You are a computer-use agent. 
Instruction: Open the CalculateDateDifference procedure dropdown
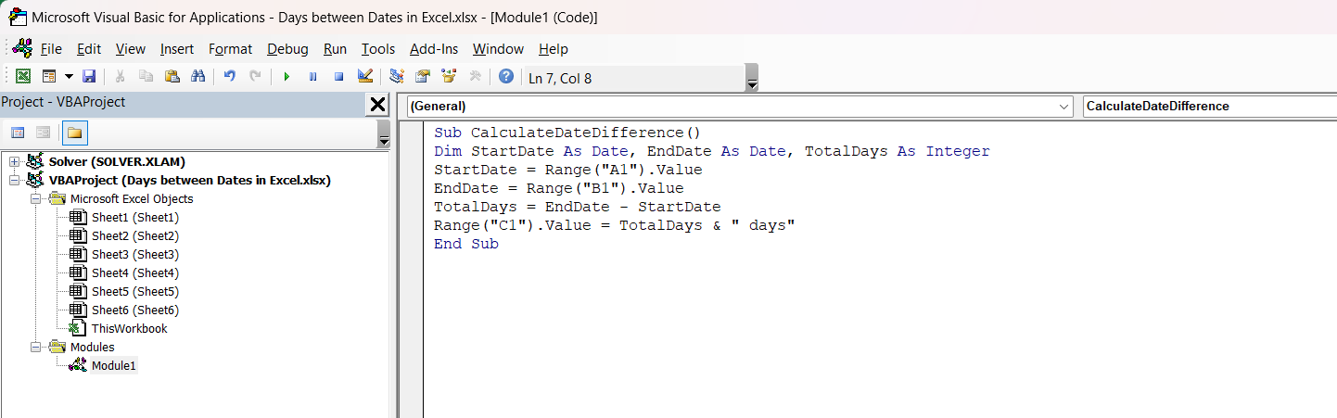pyautogui.click(x=1209, y=107)
